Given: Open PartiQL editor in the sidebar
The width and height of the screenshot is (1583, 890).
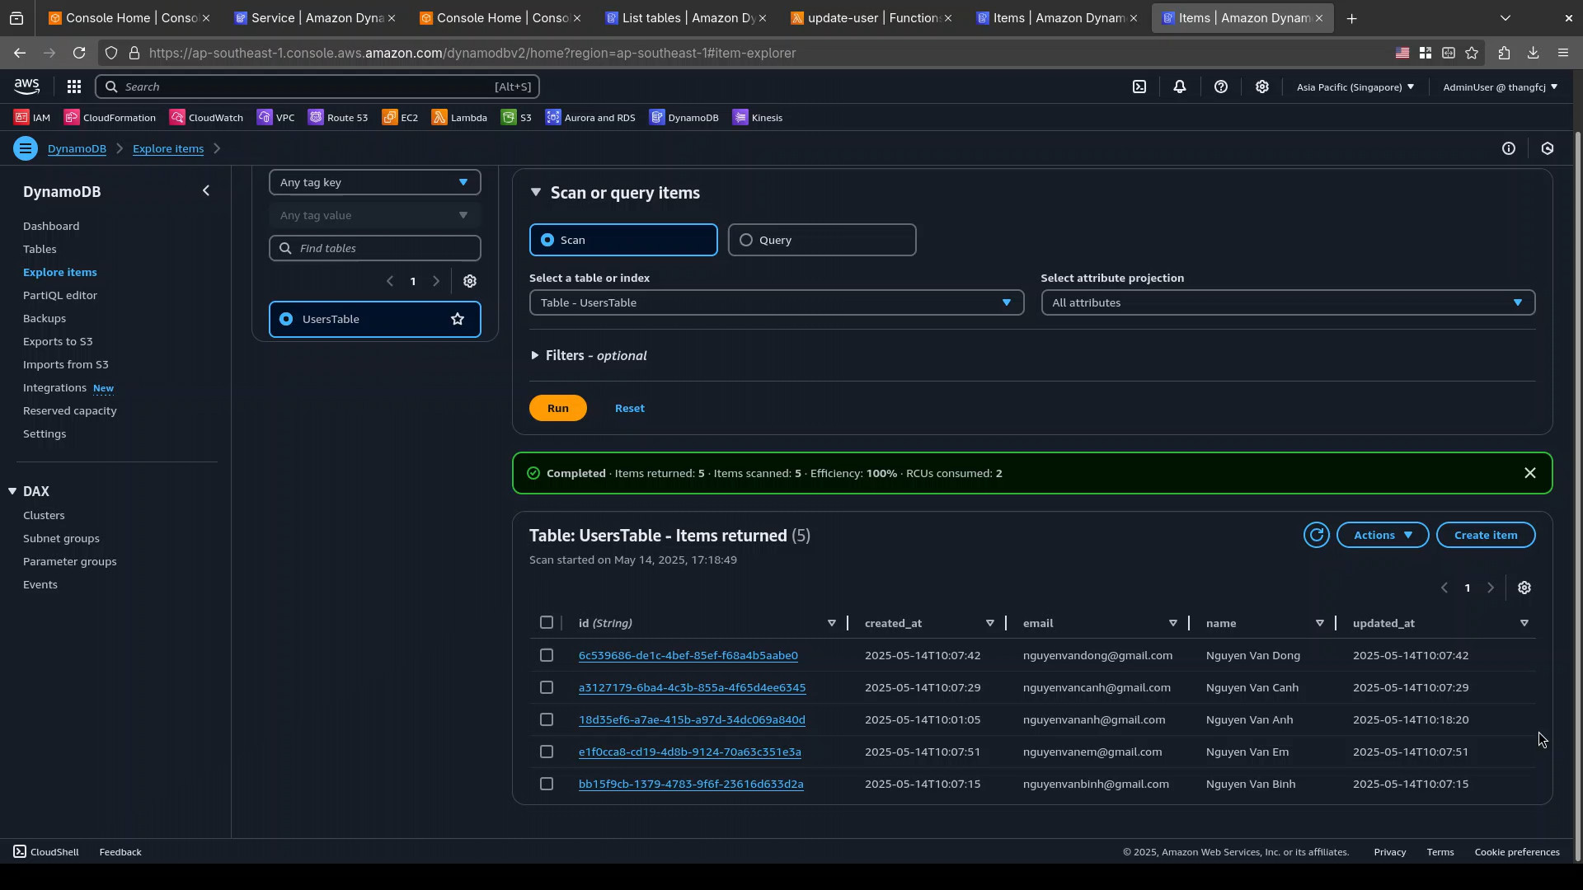Looking at the screenshot, I should [60, 295].
